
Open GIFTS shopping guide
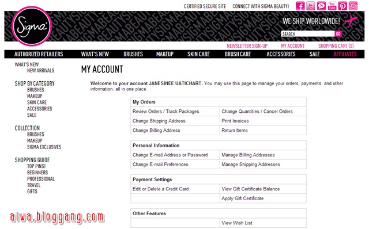click(x=32, y=192)
